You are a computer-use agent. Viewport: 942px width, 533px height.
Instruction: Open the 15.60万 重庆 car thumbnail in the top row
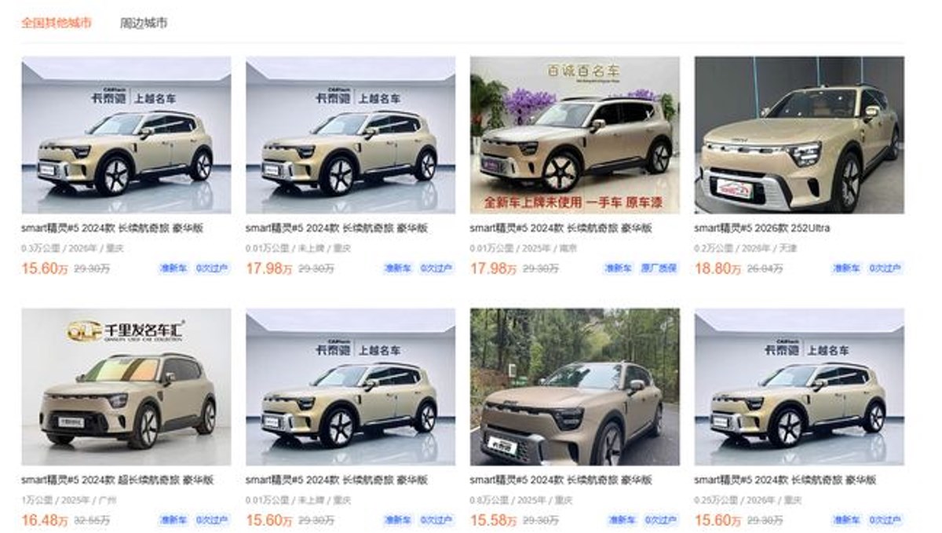[126, 135]
